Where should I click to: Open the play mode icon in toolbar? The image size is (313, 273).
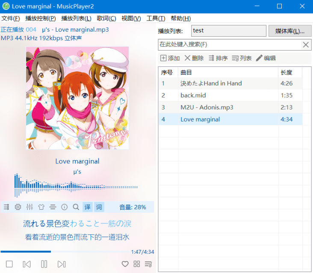[x=6, y=207]
